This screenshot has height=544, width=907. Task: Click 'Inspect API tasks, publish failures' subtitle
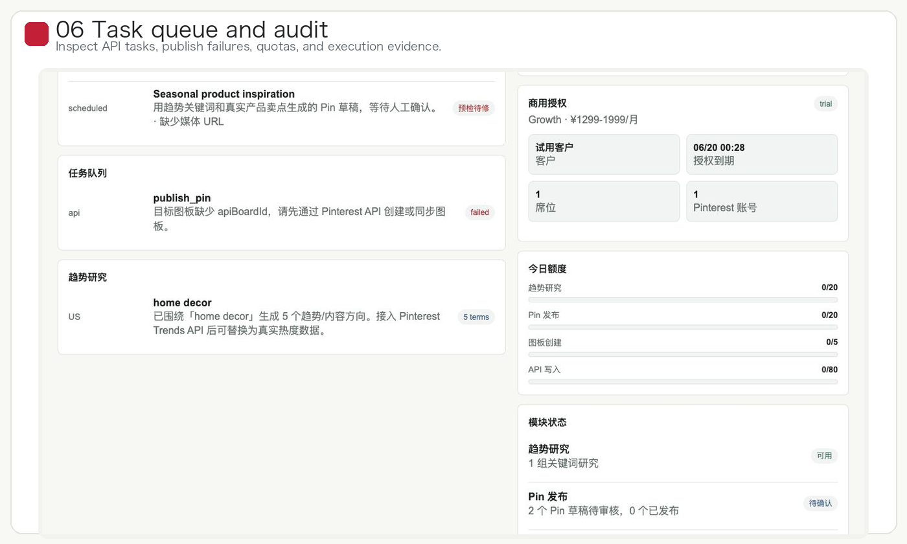(x=248, y=47)
